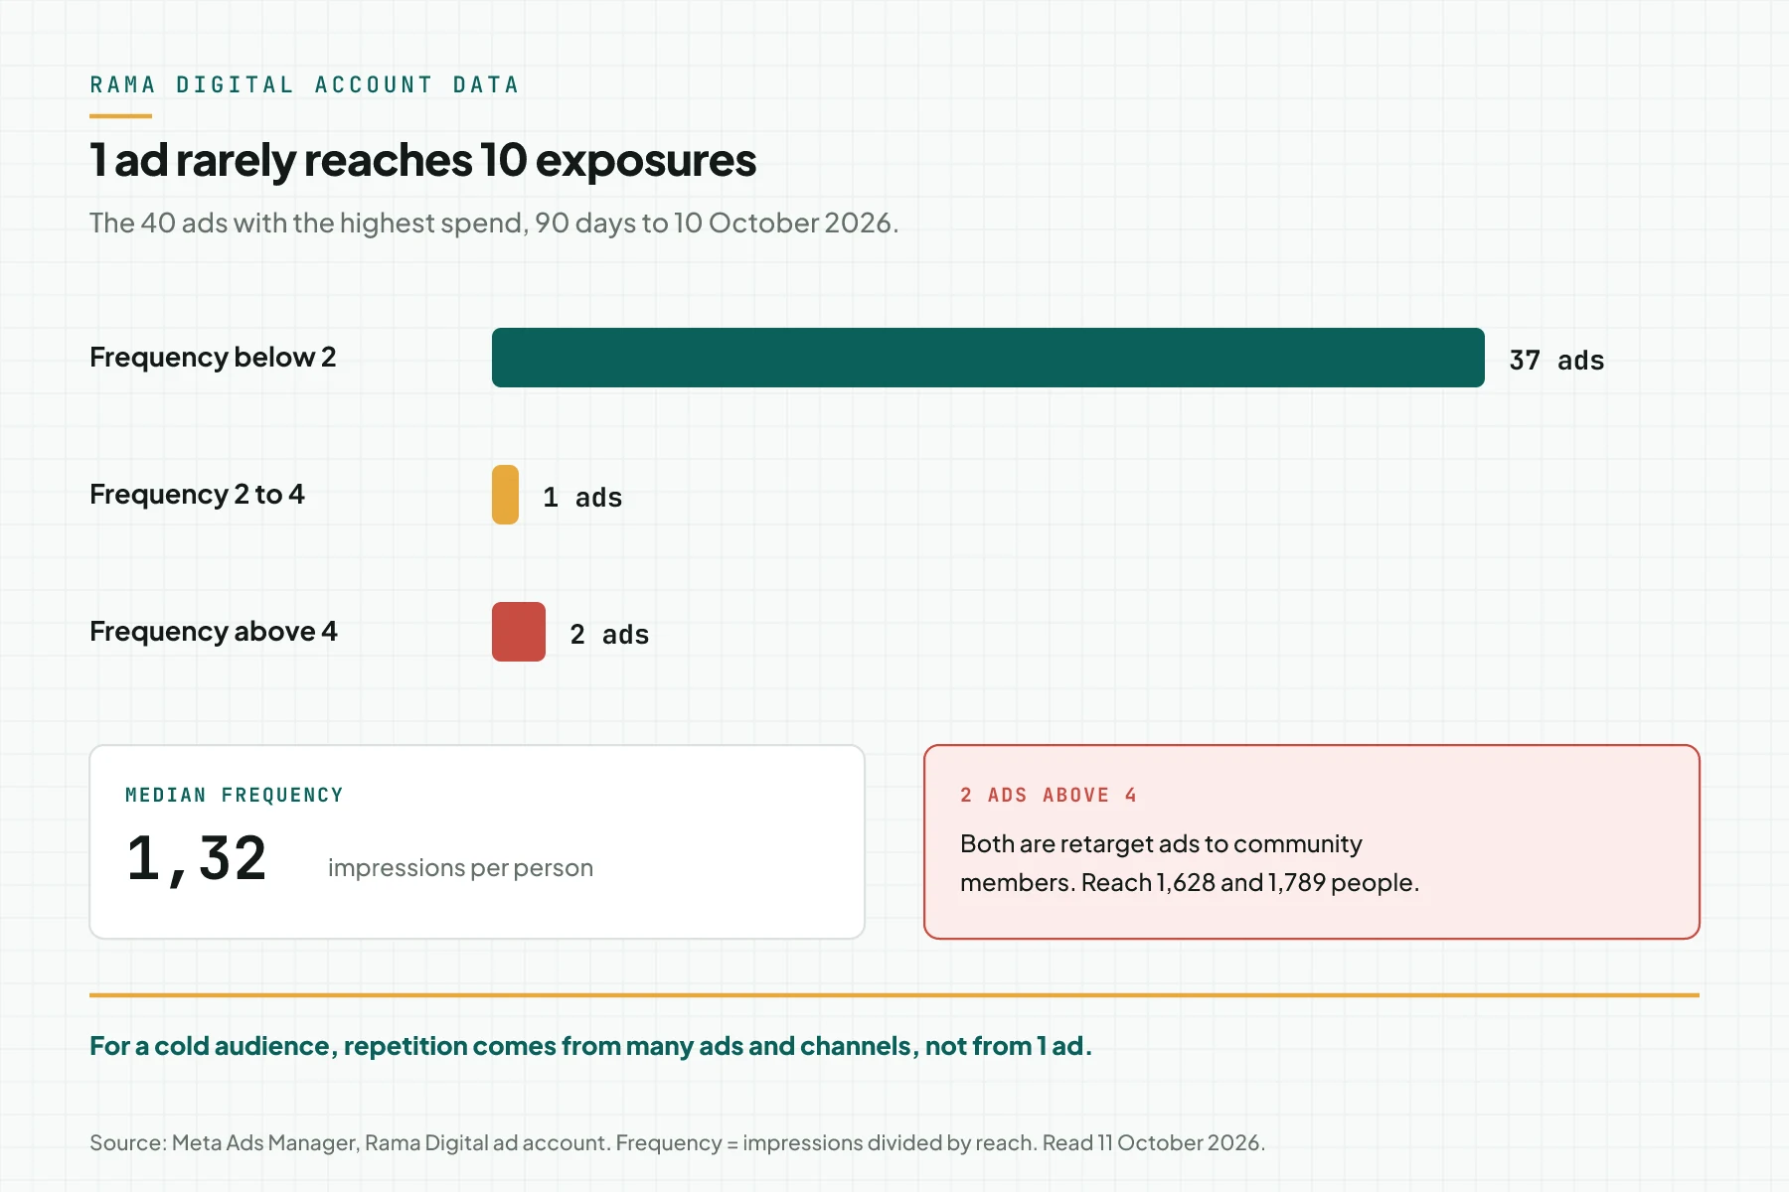Click the '2 ads' value next to red bar
The height and width of the screenshot is (1192, 1789).
coord(609,634)
